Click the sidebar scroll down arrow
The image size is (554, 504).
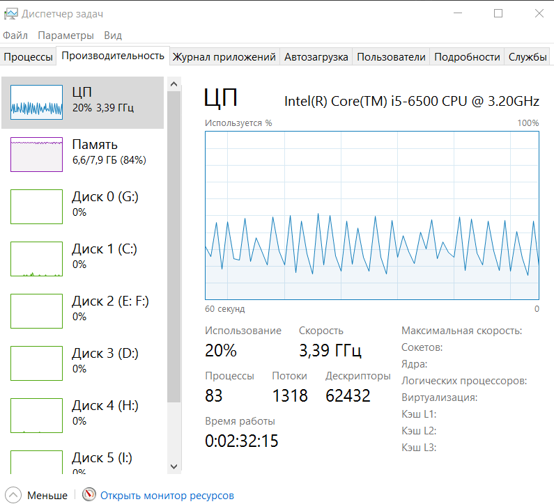tap(174, 466)
